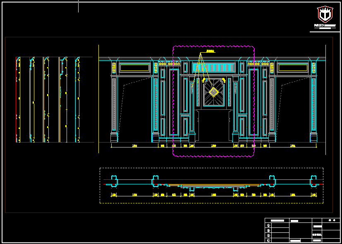Click the dashed plan view boundary's bottom edge
342x244 pixels.
[x=211, y=203]
